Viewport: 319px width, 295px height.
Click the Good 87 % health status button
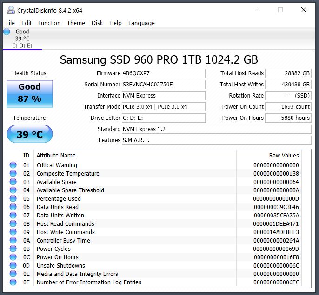pos(30,93)
